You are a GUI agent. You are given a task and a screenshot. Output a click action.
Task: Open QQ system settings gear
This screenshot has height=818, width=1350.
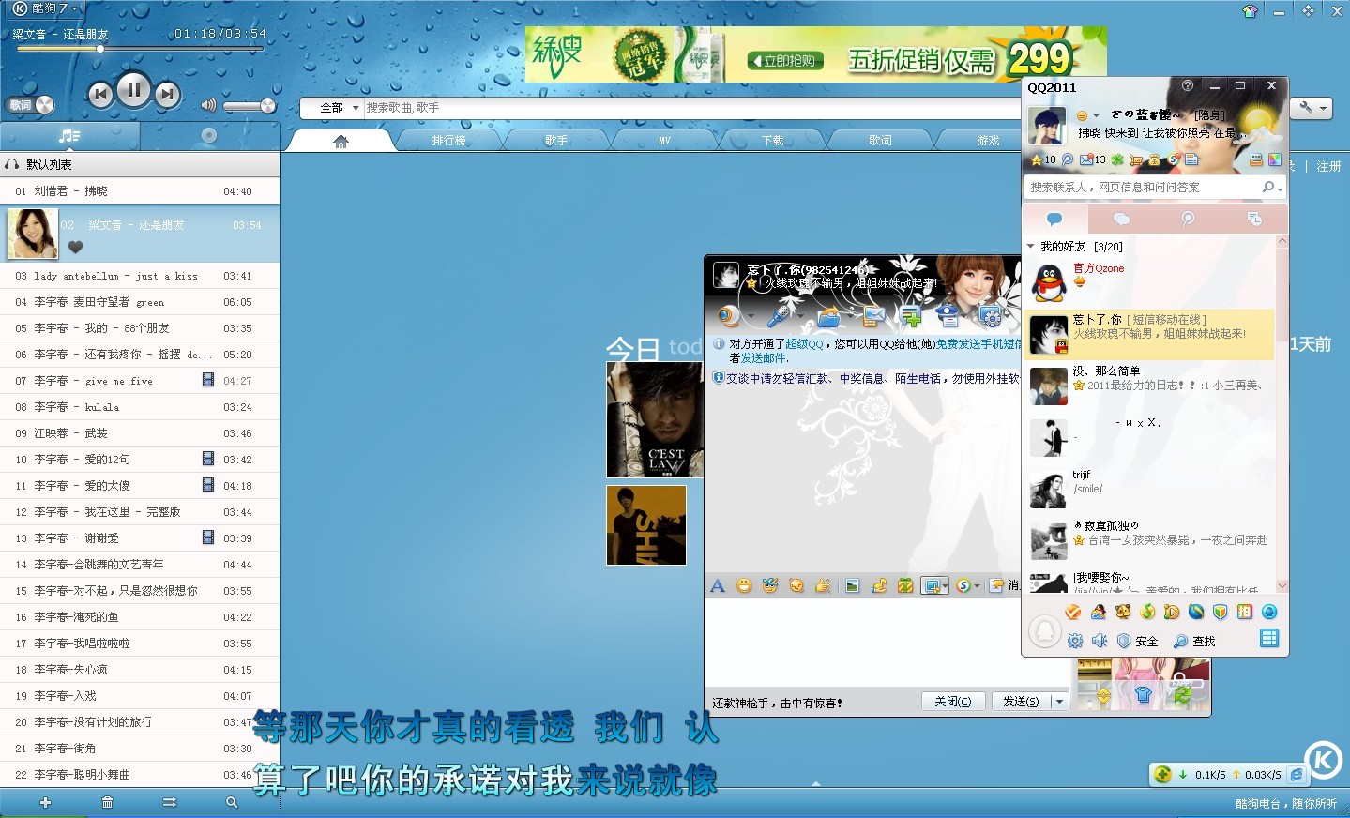click(x=1075, y=641)
